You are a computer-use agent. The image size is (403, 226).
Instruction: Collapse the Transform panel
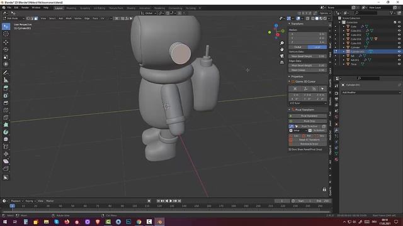pos(290,24)
